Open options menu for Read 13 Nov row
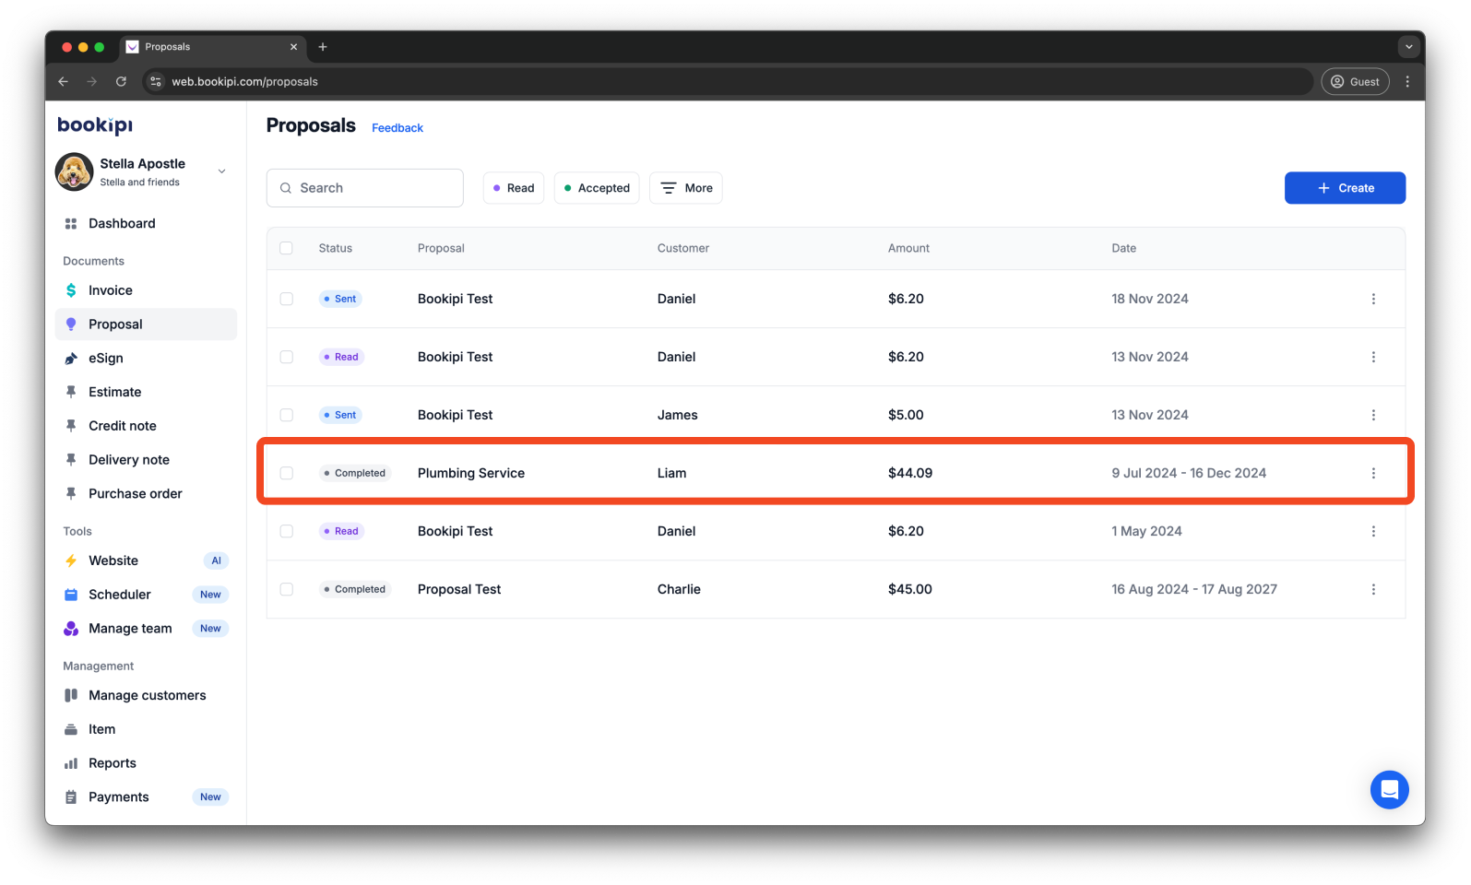This screenshot has width=1471, height=885. coord(1373,357)
